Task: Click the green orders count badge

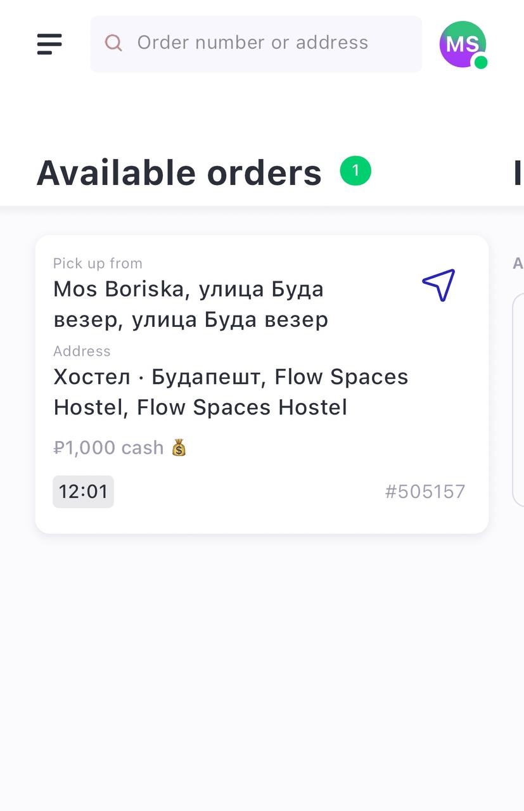Action: 355,170
